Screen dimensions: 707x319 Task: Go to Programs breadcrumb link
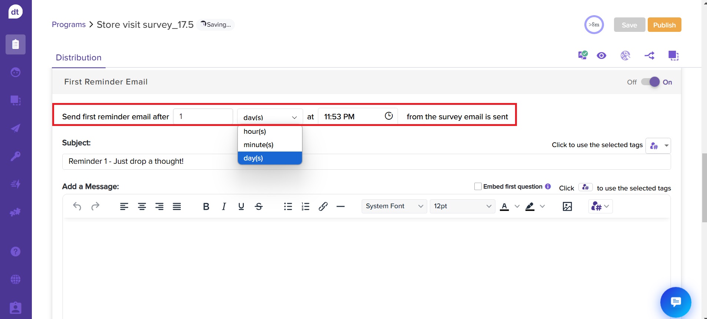pos(69,24)
